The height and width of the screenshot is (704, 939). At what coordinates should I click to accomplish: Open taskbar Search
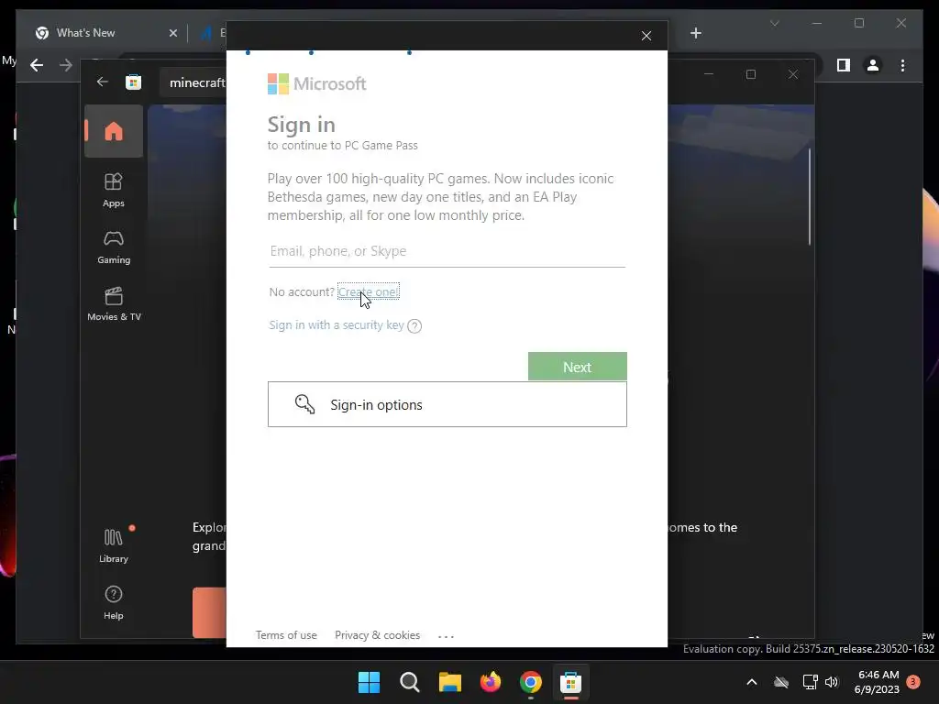(410, 682)
